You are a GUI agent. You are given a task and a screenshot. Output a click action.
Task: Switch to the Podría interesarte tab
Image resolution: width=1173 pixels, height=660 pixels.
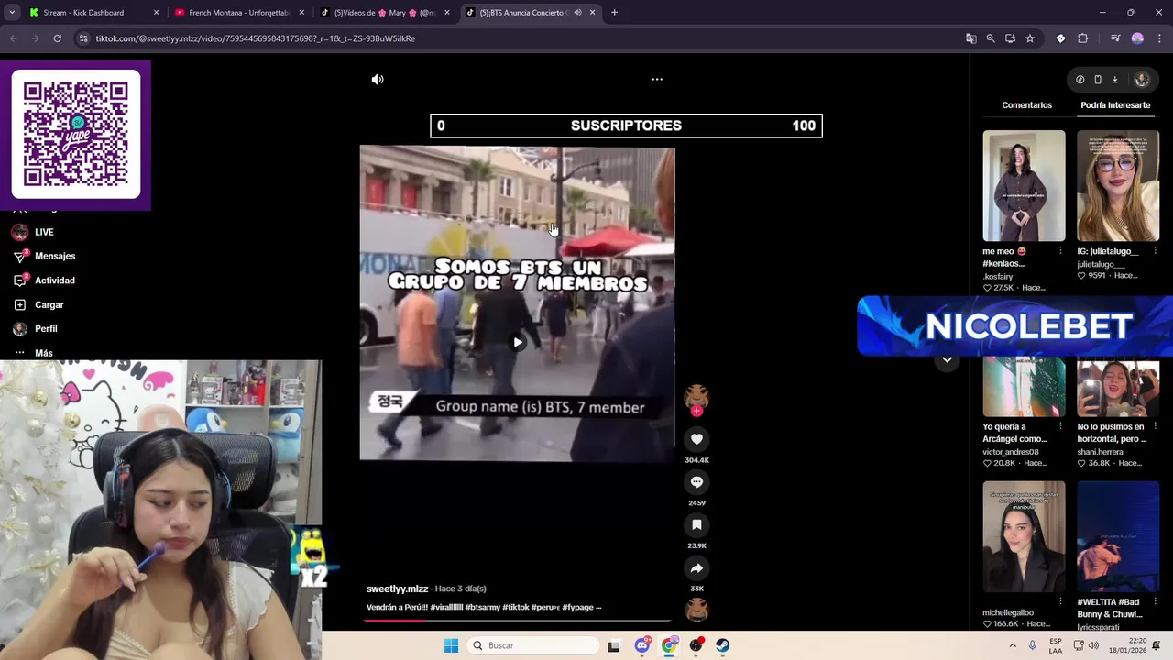click(1115, 105)
